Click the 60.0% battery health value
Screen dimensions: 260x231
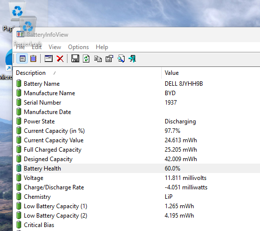point(172,169)
